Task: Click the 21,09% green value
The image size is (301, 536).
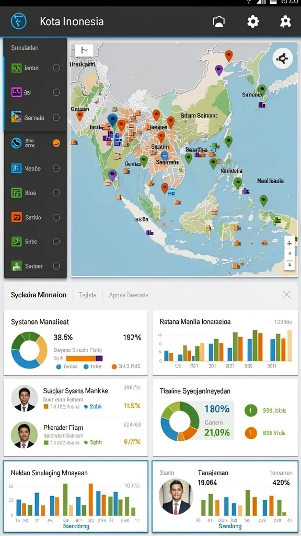Action: pyautogui.click(x=217, y=432)
